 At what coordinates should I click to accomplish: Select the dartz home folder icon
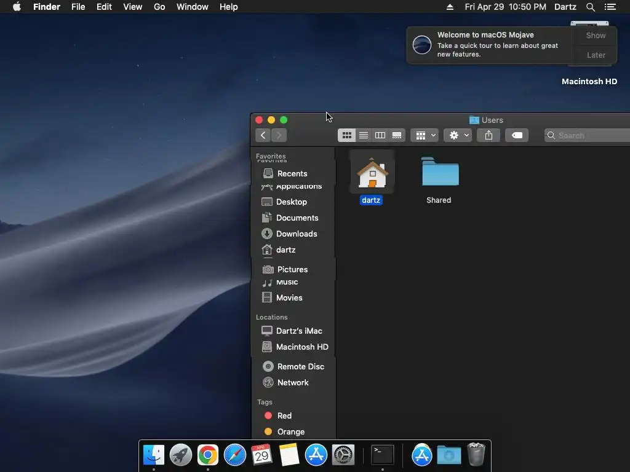click(372, 173)
